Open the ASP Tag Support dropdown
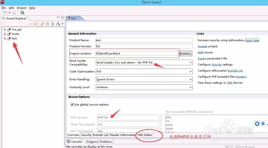Image resolution: width=268 pixels, height=148 pixels. point(129,131)
